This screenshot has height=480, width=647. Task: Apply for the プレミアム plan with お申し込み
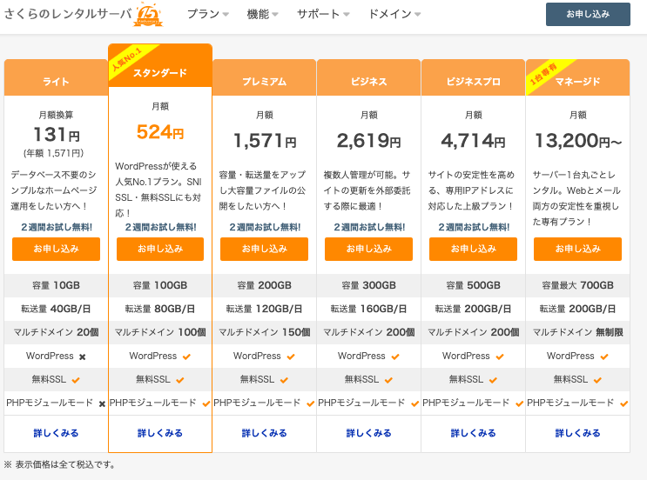(264, 249)
